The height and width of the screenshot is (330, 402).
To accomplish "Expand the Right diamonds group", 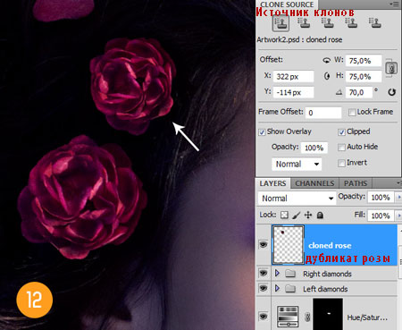I will [x=277, y=273].
